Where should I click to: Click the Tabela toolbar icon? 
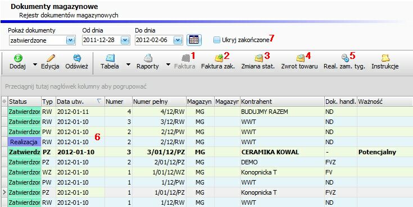click(110, 58)
